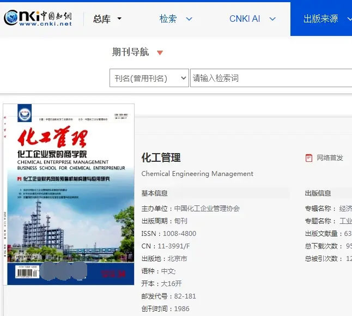352x316 pixels.
Task: Click the 基本信息 section heading
Action: 154,193
